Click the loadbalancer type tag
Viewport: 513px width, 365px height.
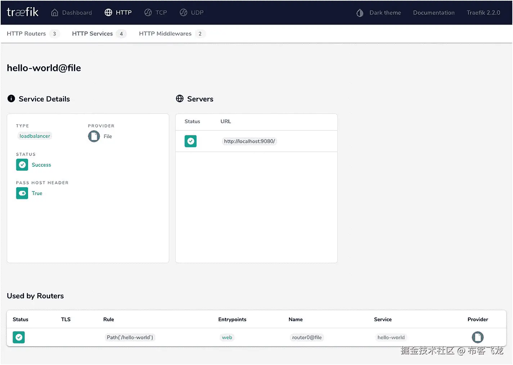pyautogui.click(x=35, y=136)
